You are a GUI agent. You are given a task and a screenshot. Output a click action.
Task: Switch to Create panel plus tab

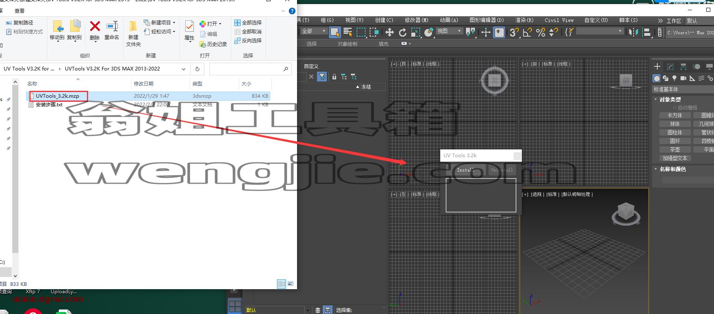click(x=657, y=66)
